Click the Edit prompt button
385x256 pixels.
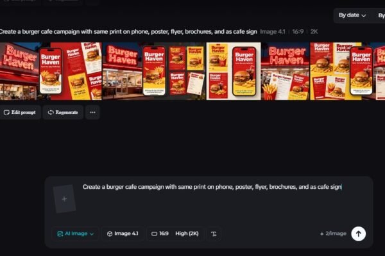[x=19, y=113]
